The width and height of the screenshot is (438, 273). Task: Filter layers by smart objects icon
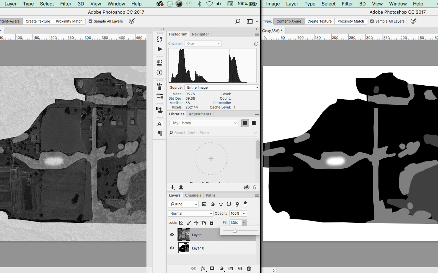(237, 204)
